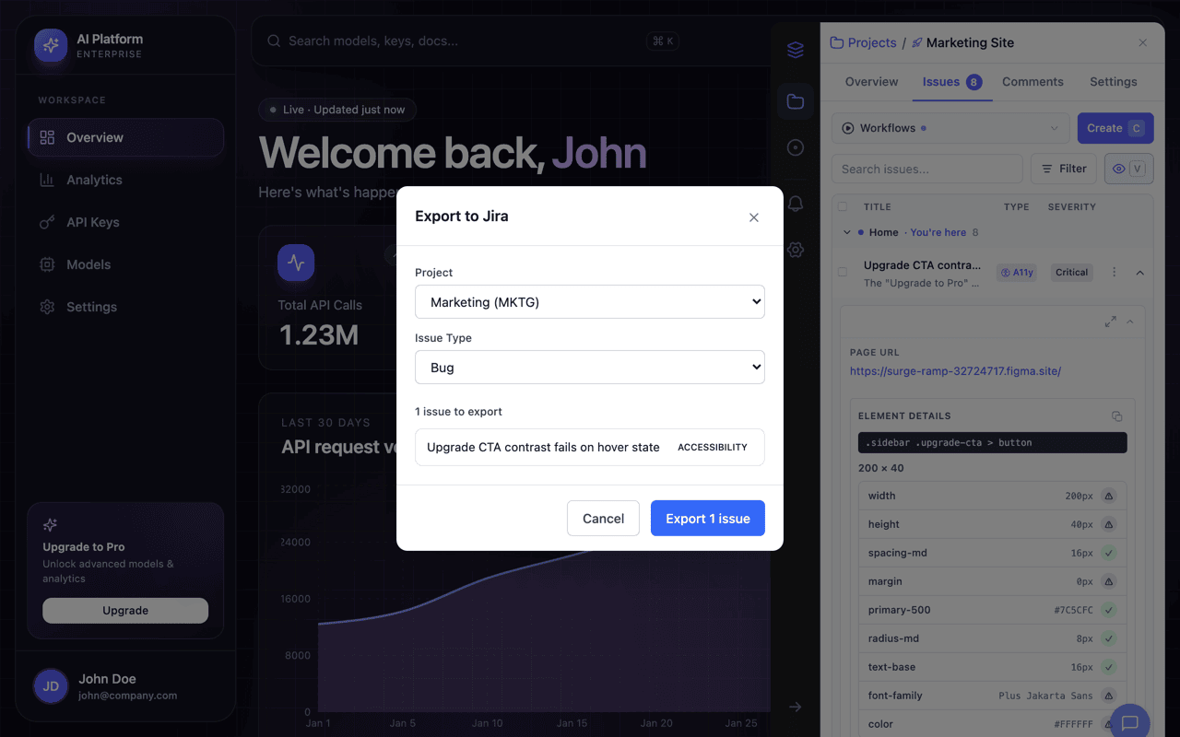
Task: Open notifications via the bell icon
Action: click(x=796, y=204)
